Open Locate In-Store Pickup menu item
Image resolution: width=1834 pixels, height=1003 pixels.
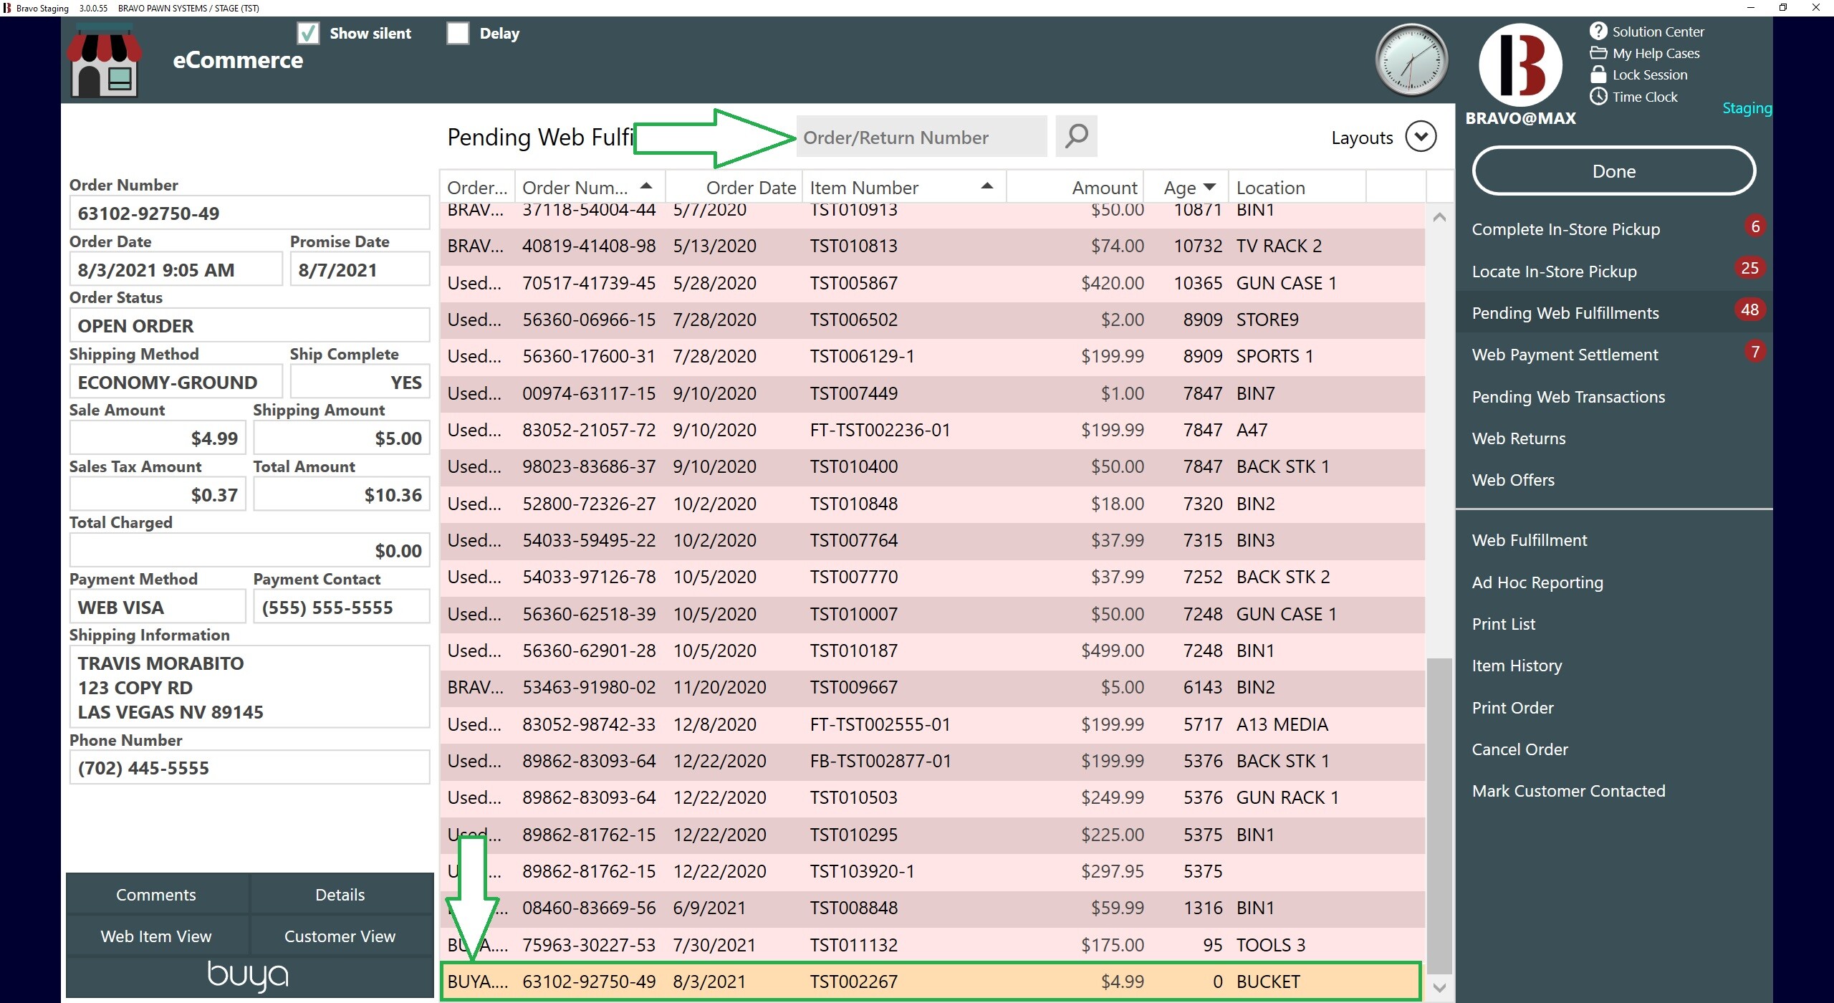coord(1554,272)
